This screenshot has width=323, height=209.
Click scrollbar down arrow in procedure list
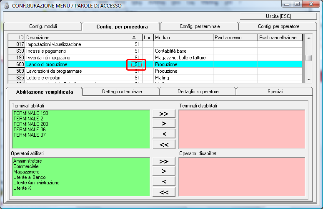pos(309,79)
